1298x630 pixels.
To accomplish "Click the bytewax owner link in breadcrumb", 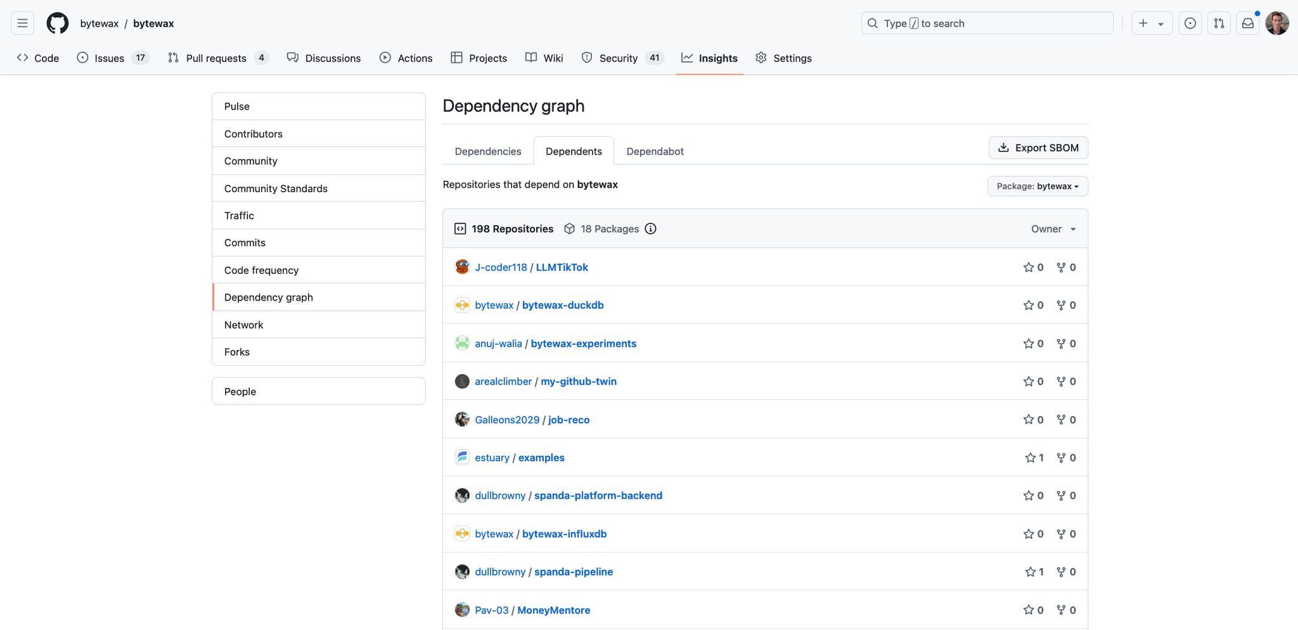I will pos(100,23).
